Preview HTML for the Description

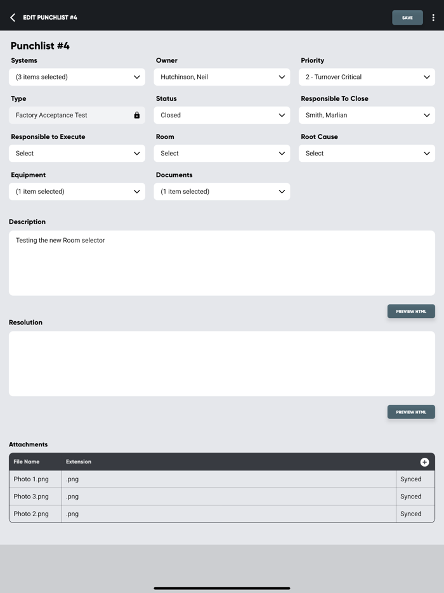pos(411,311)
